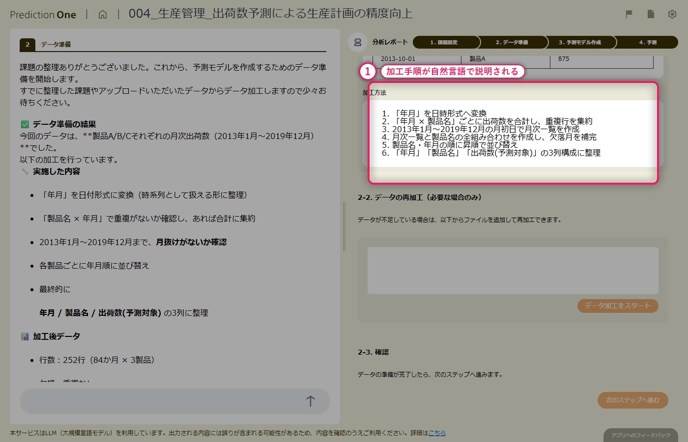The image size is (688, 442).
Task: Send message with up-arrow icon
Action: (x=310, y=401)
